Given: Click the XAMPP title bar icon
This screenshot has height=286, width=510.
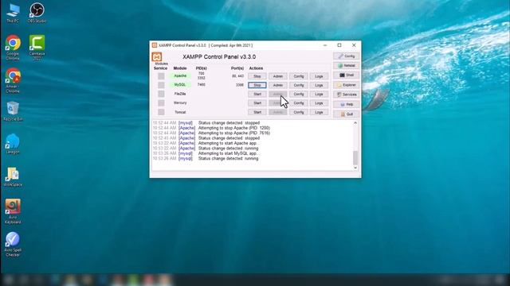Looking at the screenshot, I should pos(155,45).
